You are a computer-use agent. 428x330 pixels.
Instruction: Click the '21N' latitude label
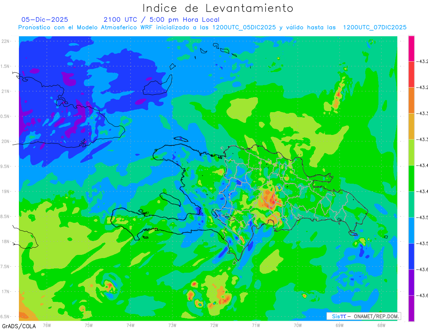(x=6, y=91)
